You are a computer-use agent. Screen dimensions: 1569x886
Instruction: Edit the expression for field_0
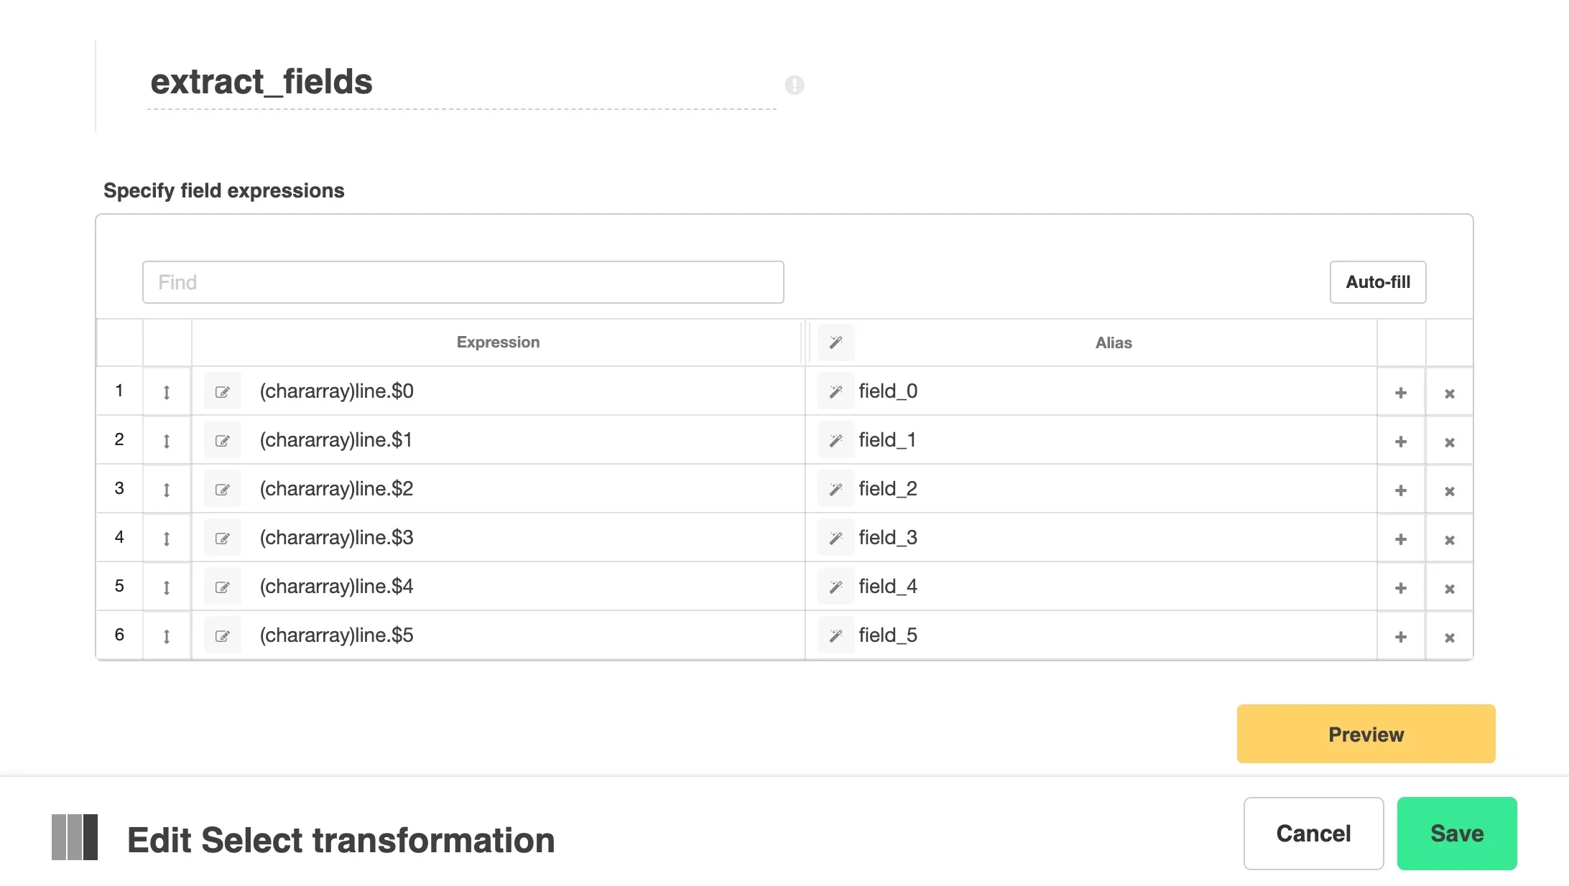pos(223,391)
